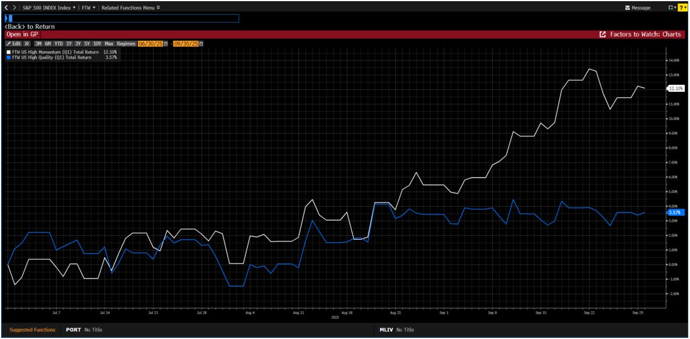
Task: Open the Message envelope icon
Action: pyautogui.click(x=627, y=8)
